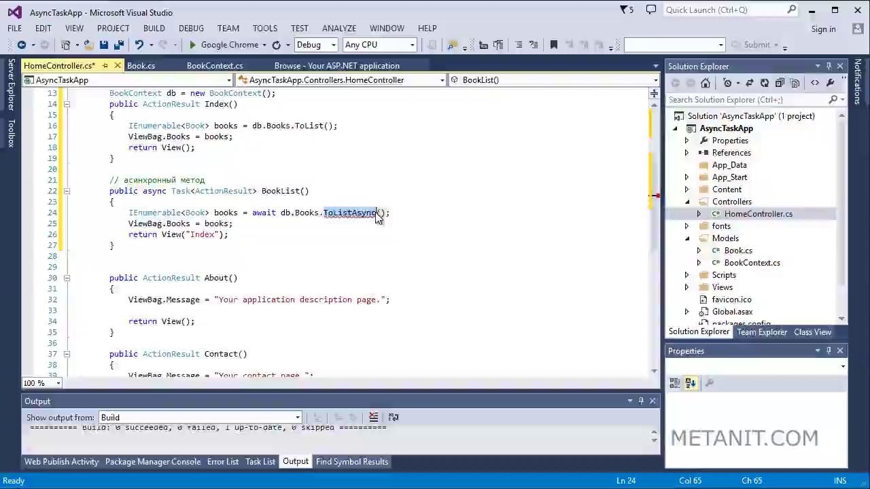
Task: Click the Save All toolbar icon
Action: (x=119, y=45)
